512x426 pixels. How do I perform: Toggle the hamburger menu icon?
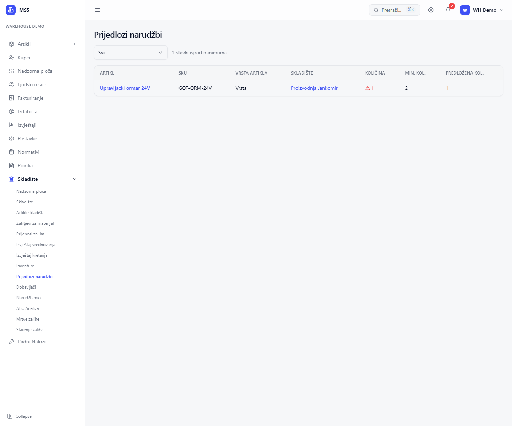97,10
